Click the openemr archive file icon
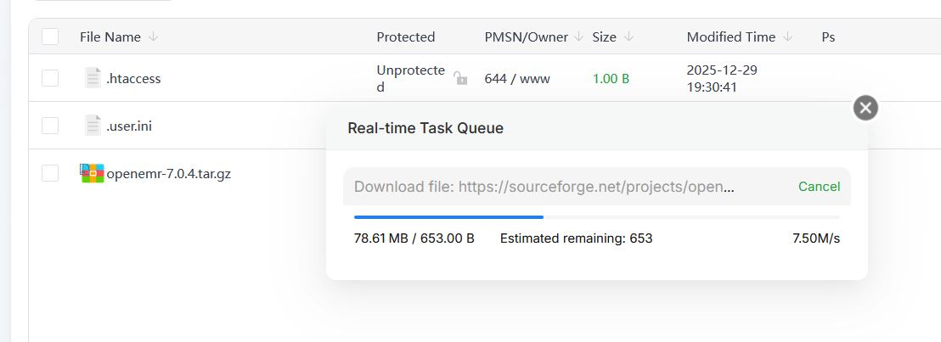The image size is (941, 342). point(92,174)
